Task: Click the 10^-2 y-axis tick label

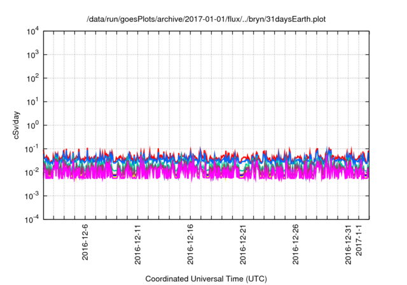Action: pos(31,172)
